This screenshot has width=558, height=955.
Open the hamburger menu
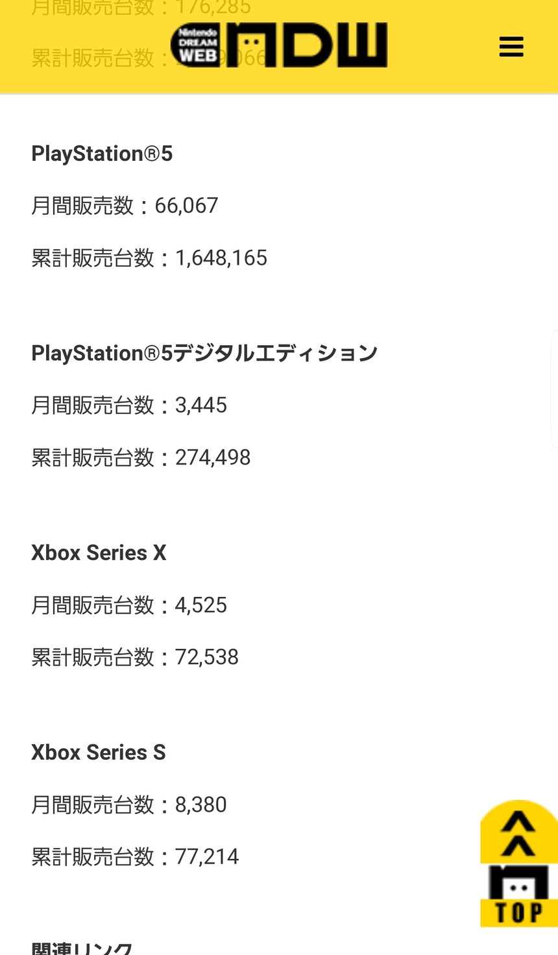point(511,47)
